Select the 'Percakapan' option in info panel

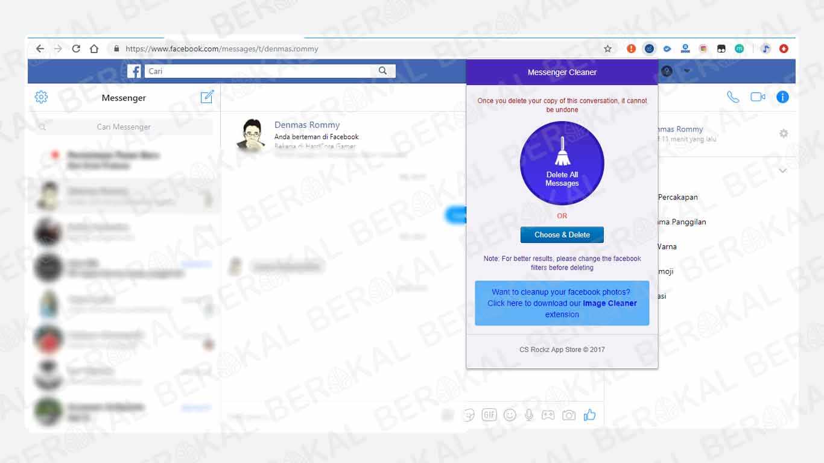(678, 197)
